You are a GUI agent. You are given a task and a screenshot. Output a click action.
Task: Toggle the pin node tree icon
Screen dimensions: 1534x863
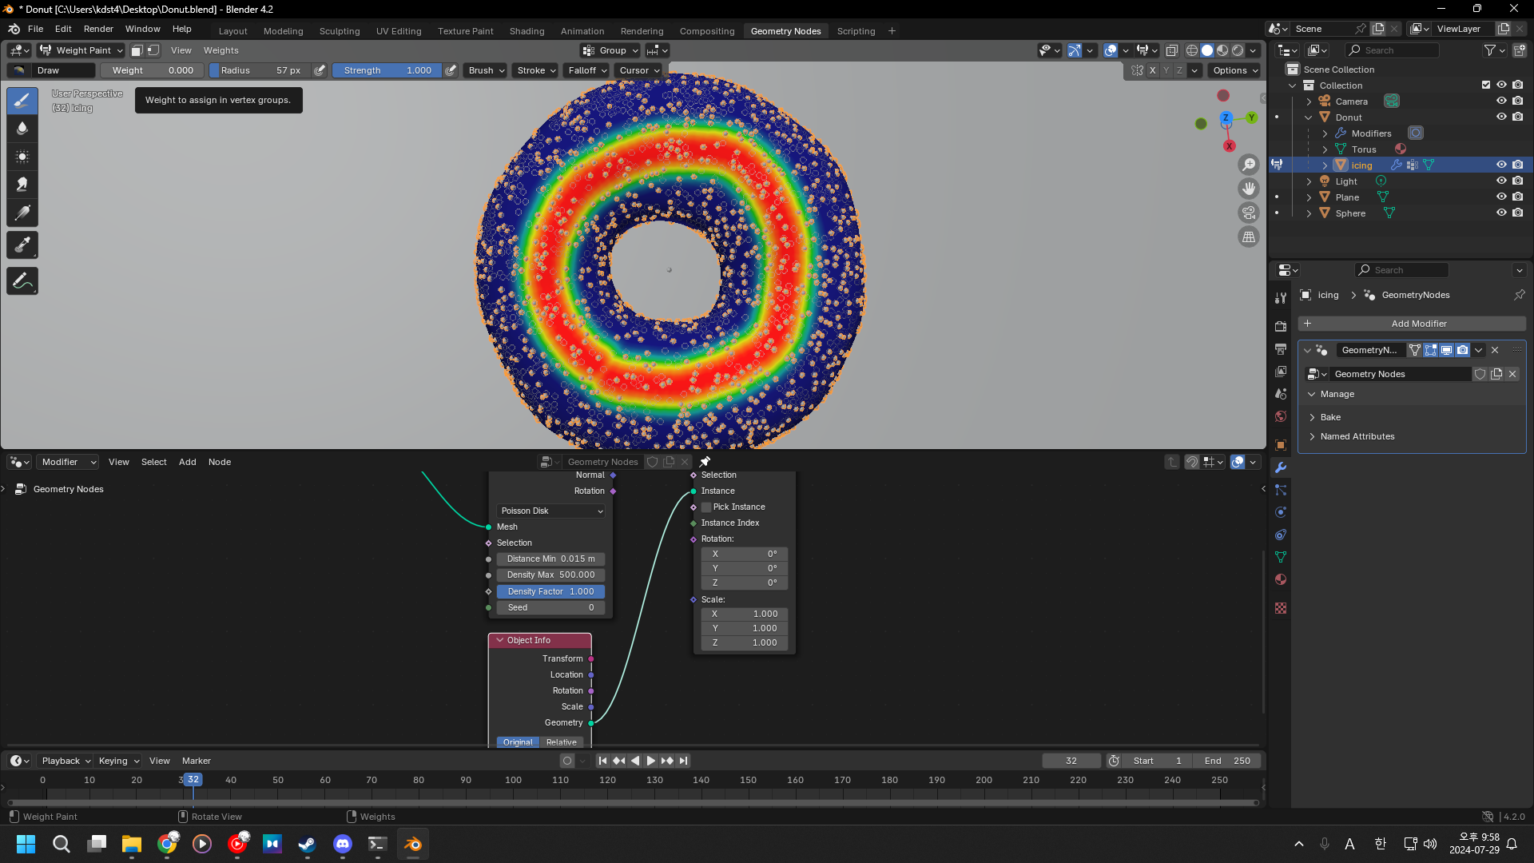(705, 462)
